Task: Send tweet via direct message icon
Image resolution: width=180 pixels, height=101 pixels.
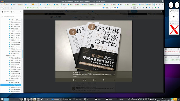Action: pos(103,80)
